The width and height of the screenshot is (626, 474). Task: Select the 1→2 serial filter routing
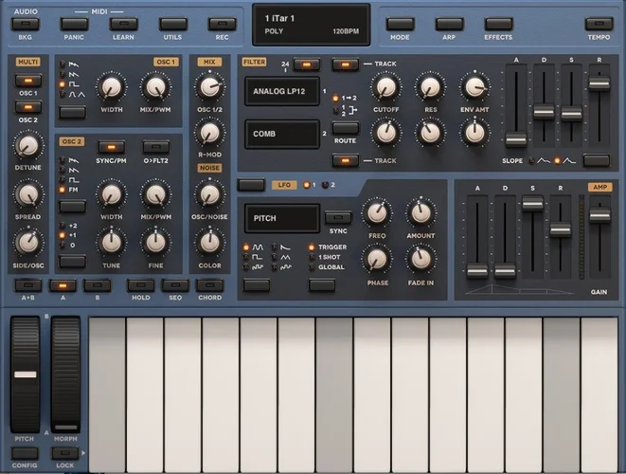(349, 98)
